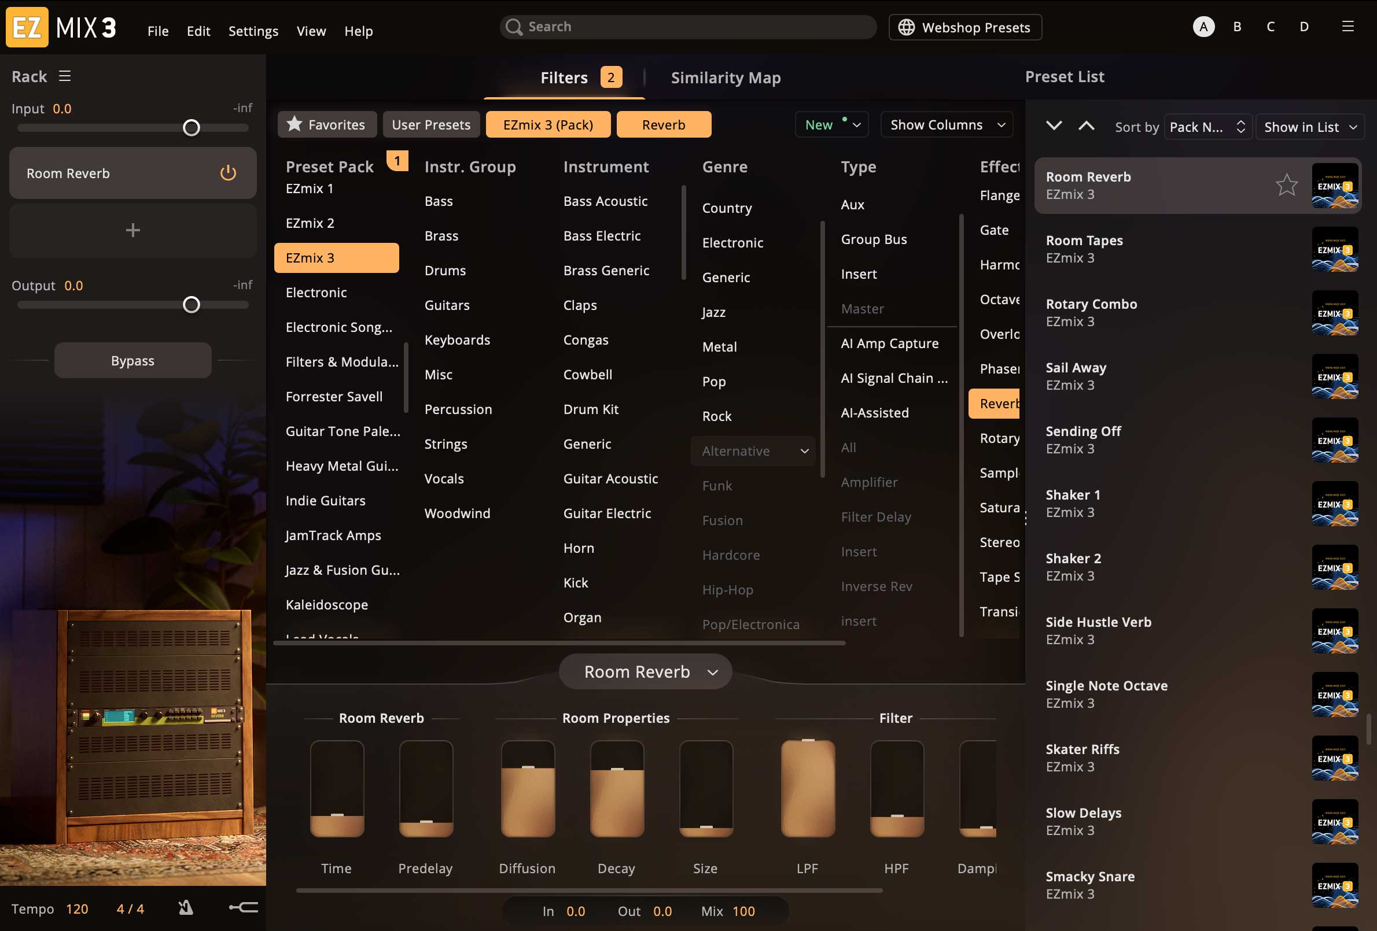1377x931 pixels.
Task: Disable the EZmix 3 (Pack) filter chip
Action: coord(547,124)
